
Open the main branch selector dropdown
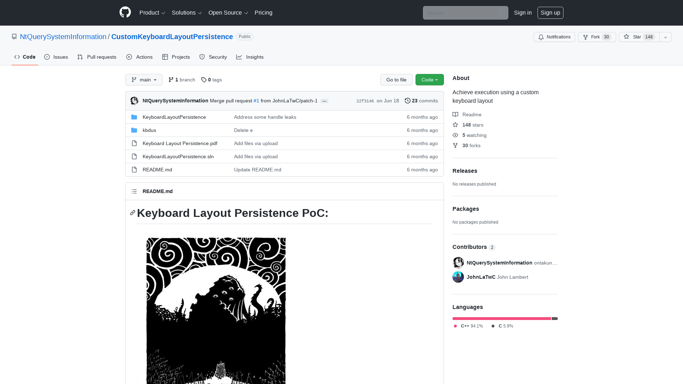(144, 80)
